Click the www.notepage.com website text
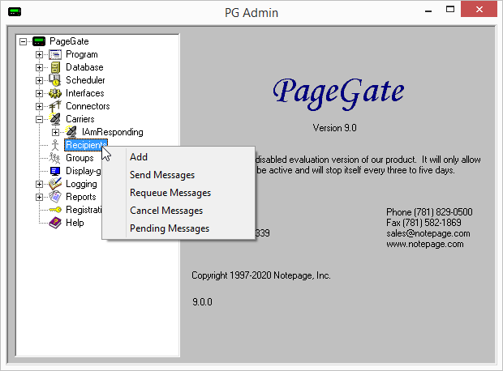Image resolution: width=503 pixels, height=371 pixels. click(x=425, y=244)
